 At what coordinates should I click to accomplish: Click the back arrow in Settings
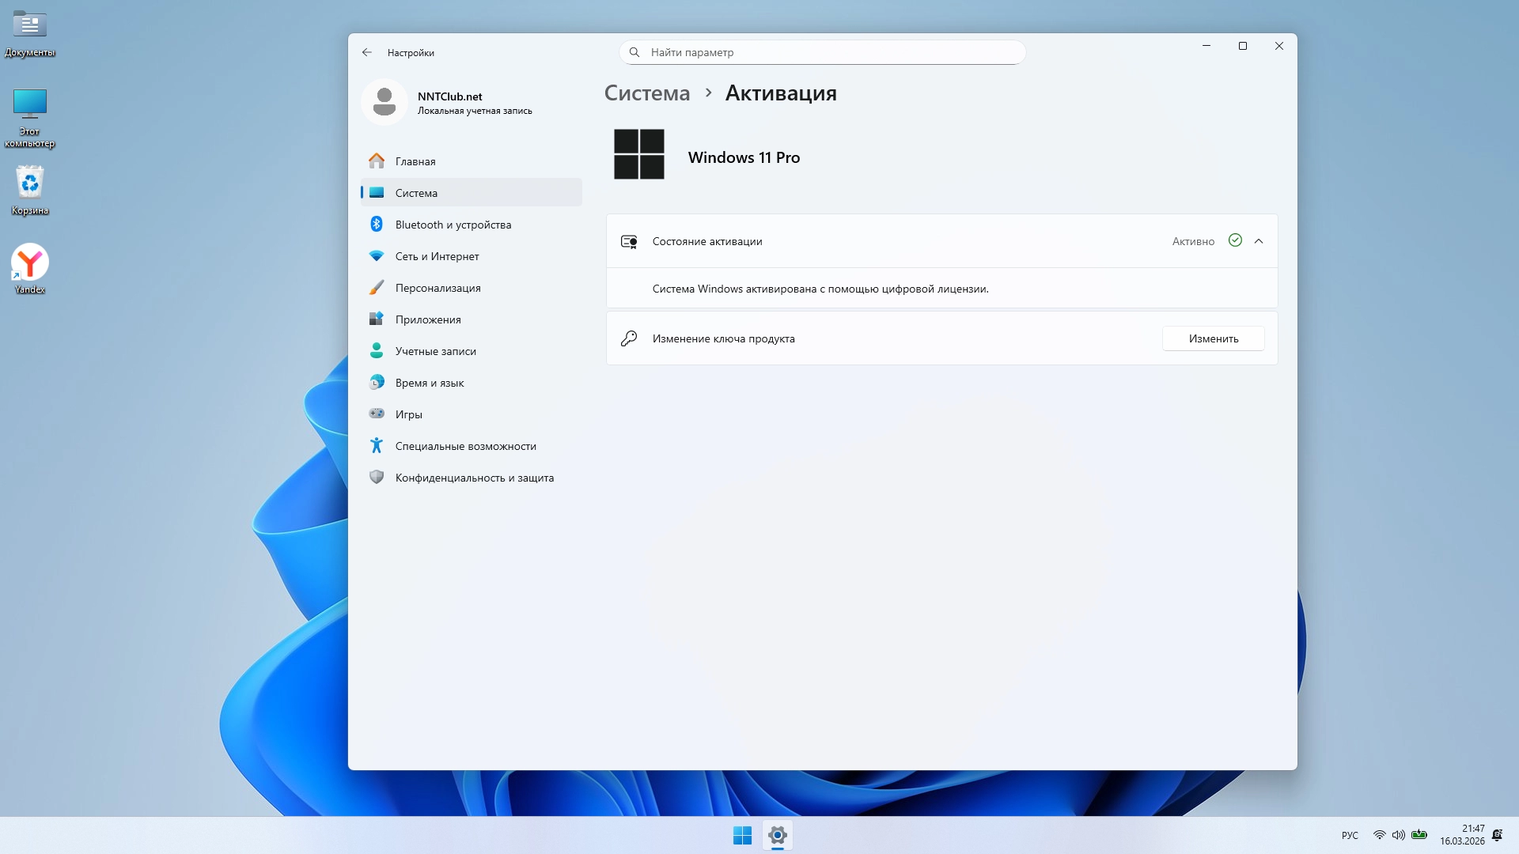366,52
